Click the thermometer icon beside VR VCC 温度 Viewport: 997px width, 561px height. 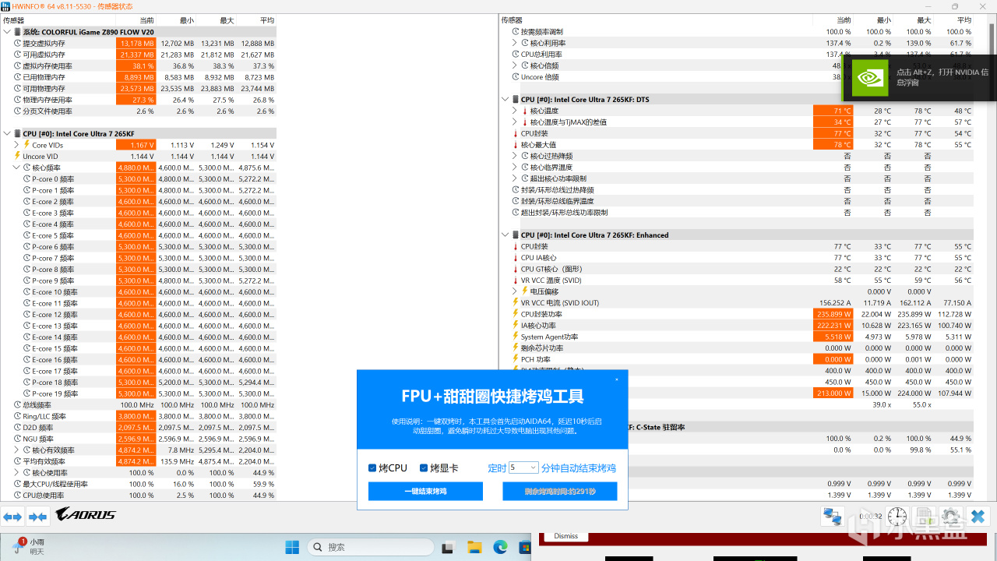coord(516,280)
